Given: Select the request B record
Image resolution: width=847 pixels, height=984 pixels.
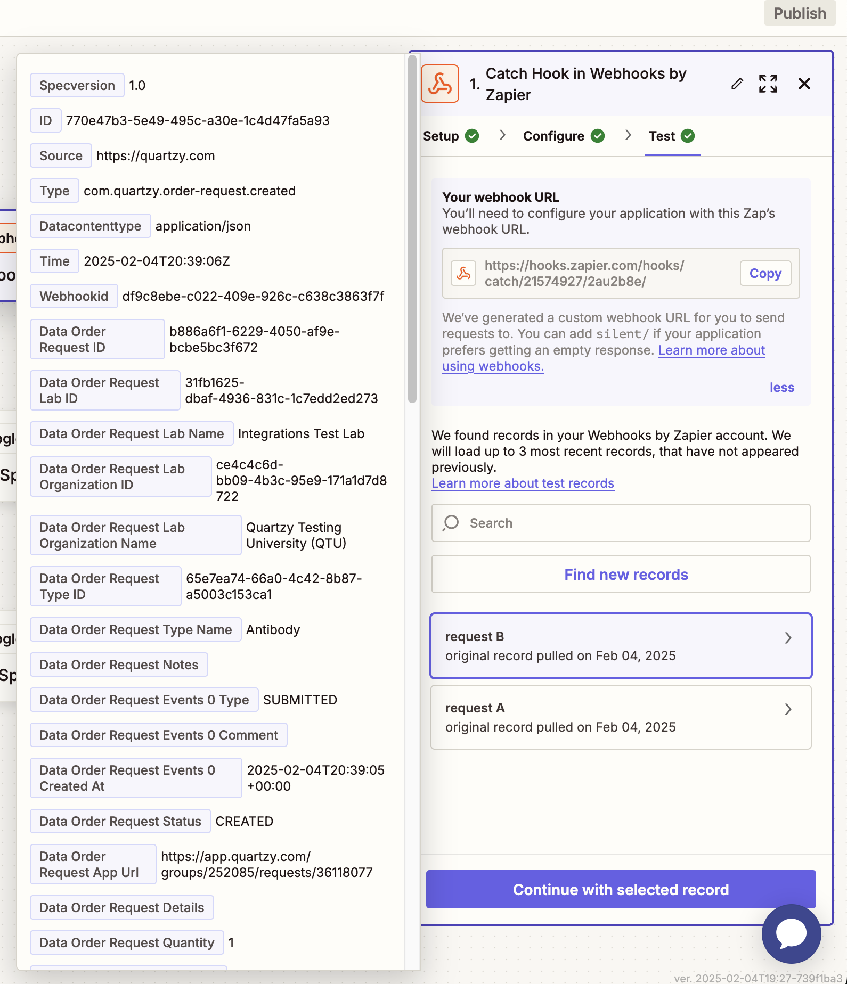Looking at the screenshot, I should point(621,646).
